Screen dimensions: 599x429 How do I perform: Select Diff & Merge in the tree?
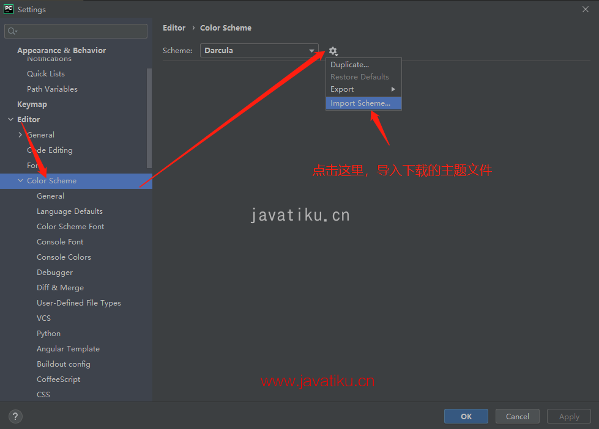[60, 288]
